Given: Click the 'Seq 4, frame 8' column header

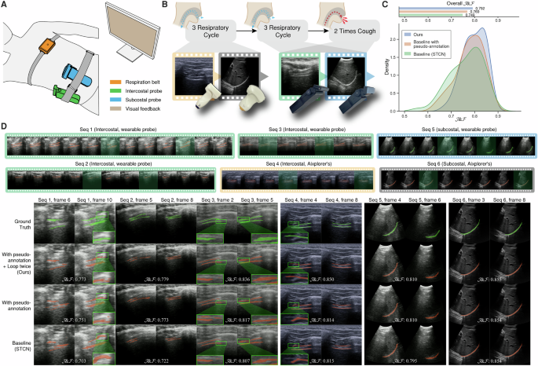Looking at the screenshot, I should pyautogui.click(x=342, y=199).
